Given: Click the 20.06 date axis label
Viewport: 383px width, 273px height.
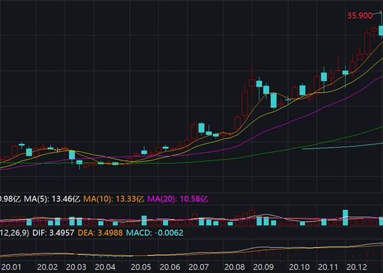Looking at the screenshot, I should (169, 267).
